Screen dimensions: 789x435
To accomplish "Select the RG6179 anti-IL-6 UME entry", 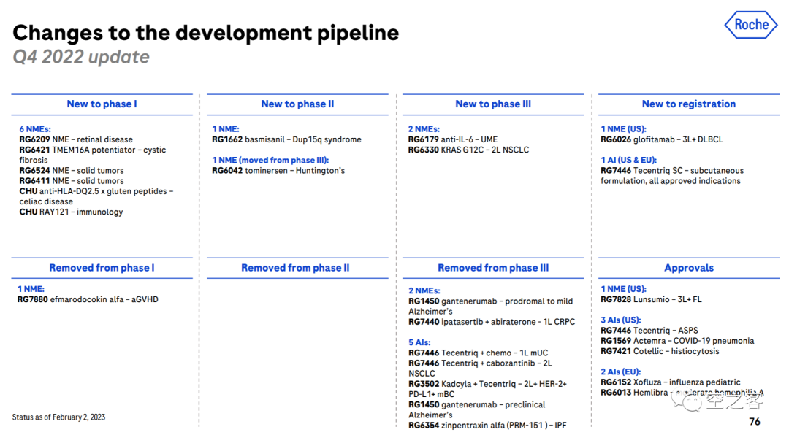I will coord(452,139).
